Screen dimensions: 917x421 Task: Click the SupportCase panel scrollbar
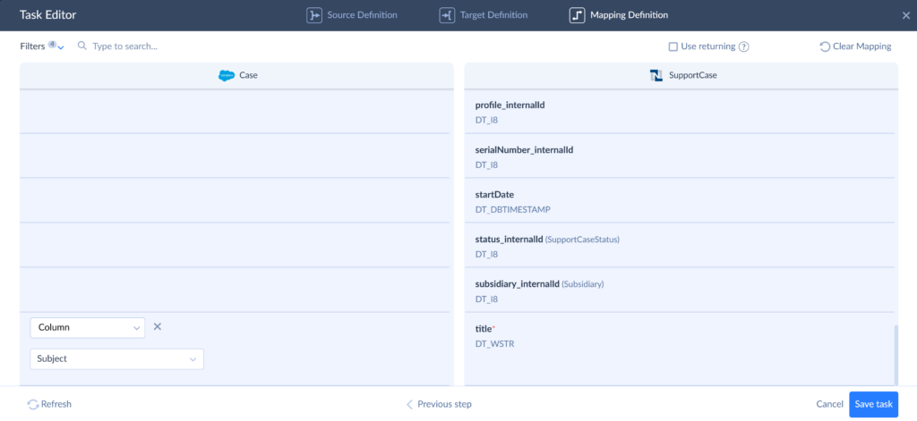[896, 355]
